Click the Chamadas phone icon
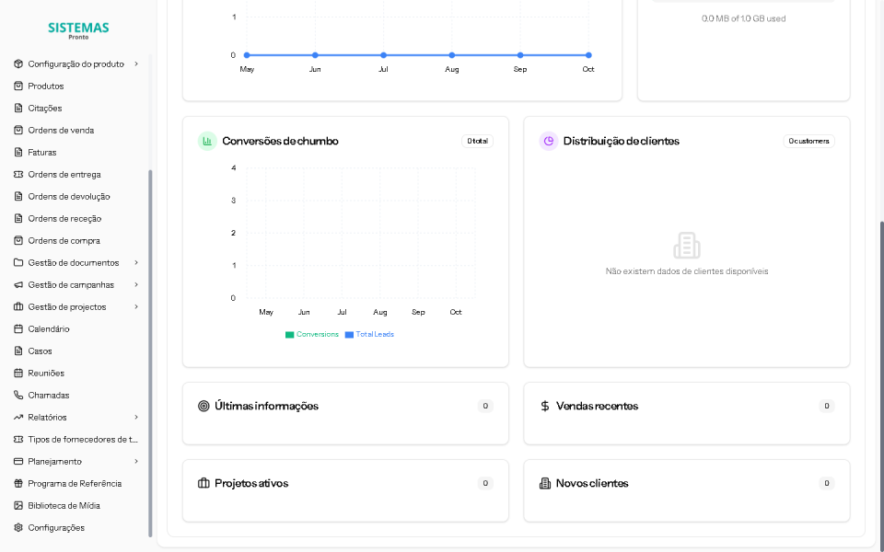884x552 pixels. click(17, 395)
